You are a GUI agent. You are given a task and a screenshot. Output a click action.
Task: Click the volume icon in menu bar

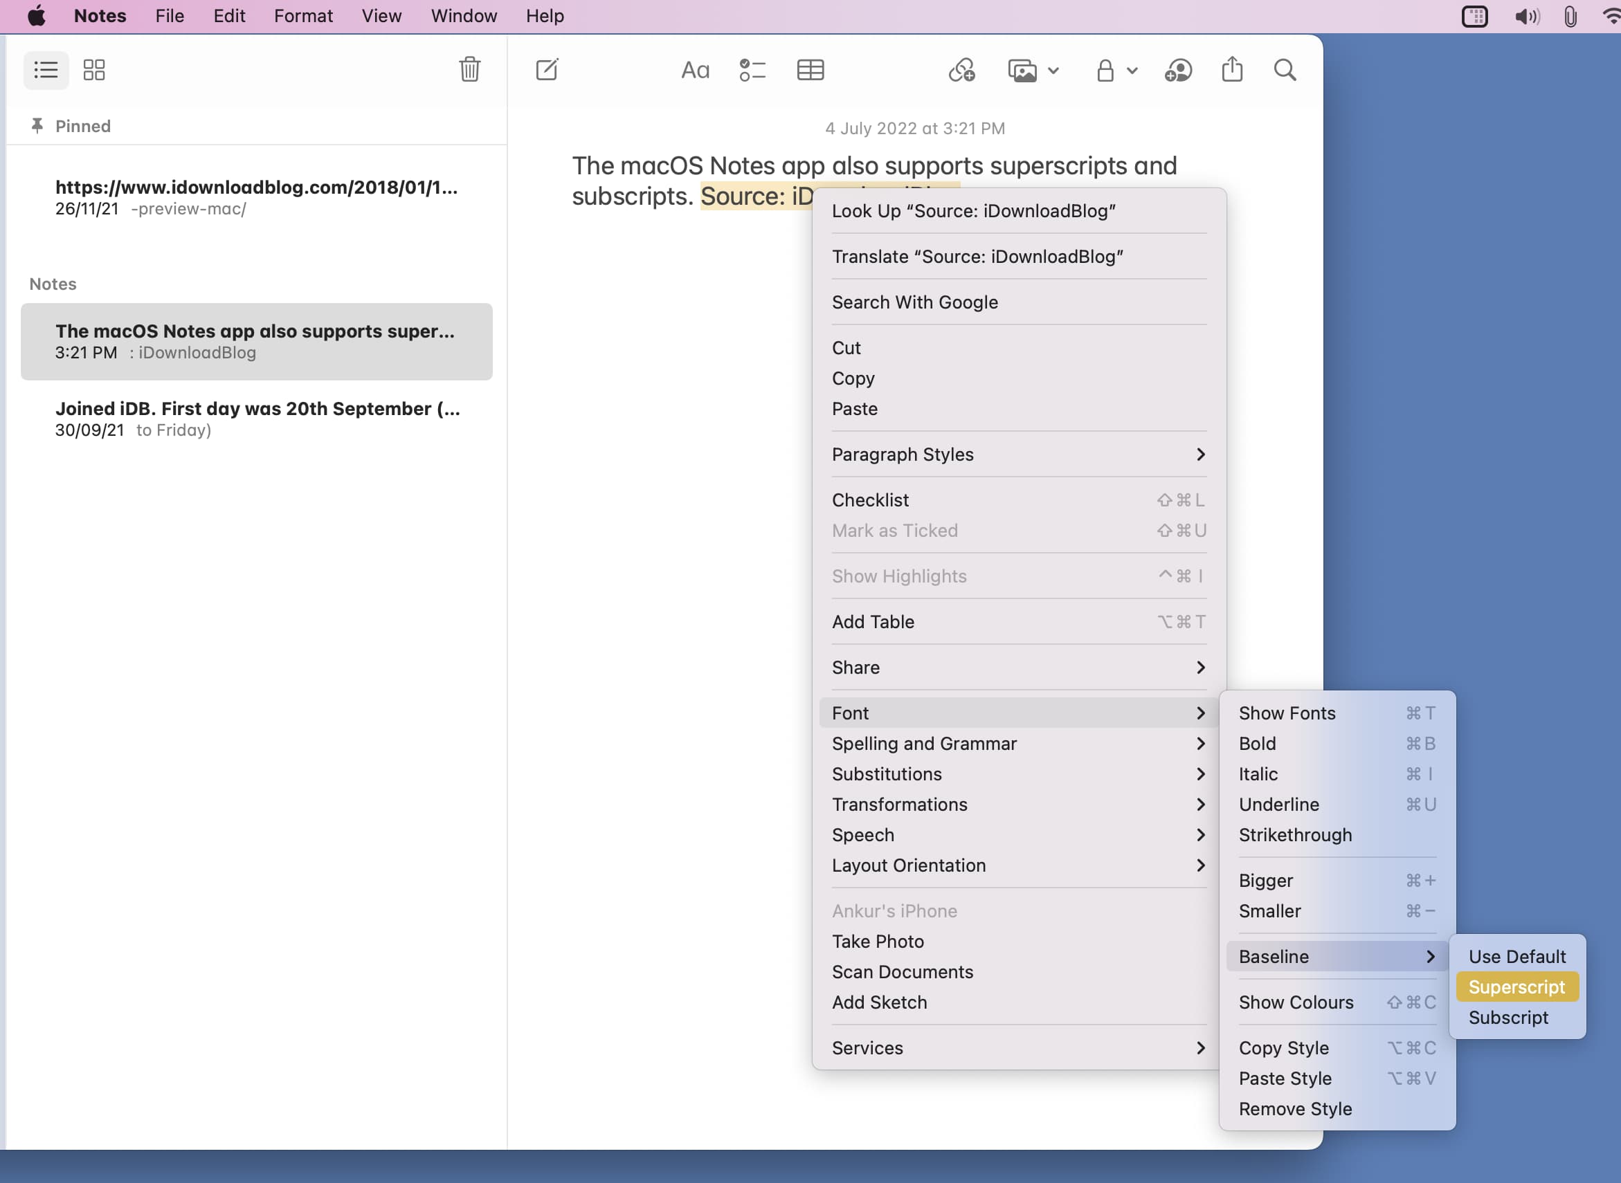tap(1526, 16)
